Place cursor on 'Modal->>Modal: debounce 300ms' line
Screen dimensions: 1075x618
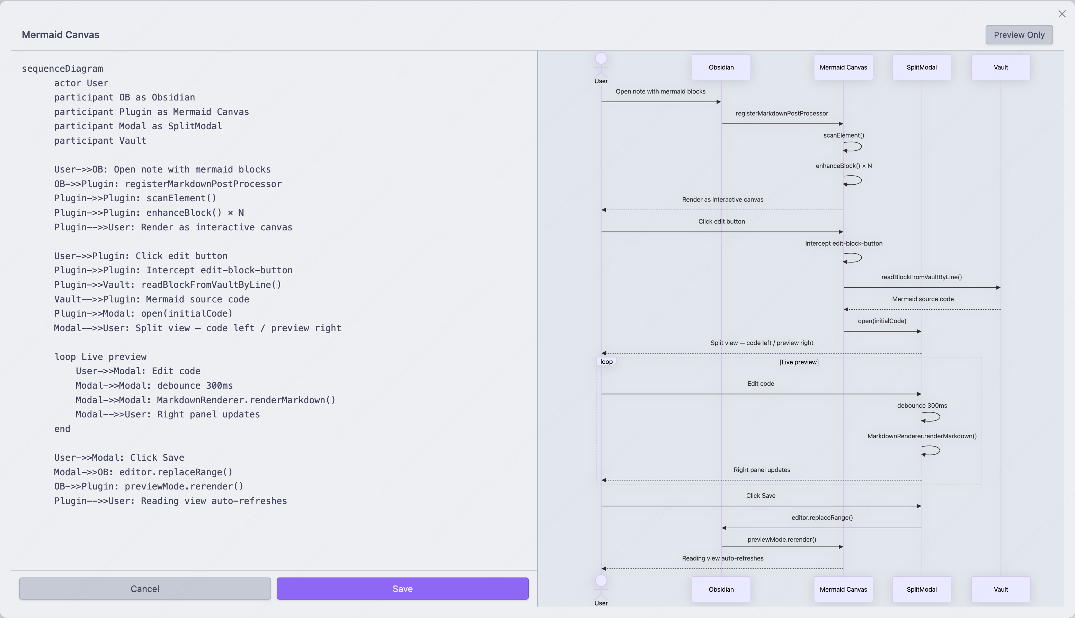[x=154, y=386]
